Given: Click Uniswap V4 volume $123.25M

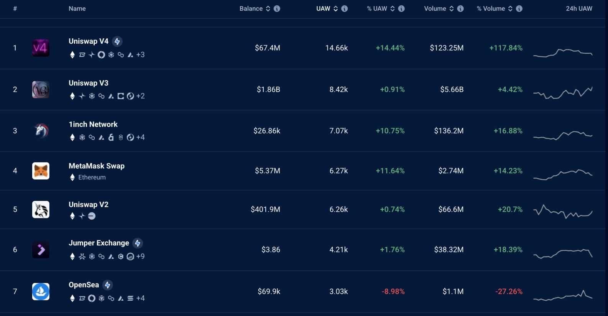Looking at the screenshot, I should [x=447, y=48].
